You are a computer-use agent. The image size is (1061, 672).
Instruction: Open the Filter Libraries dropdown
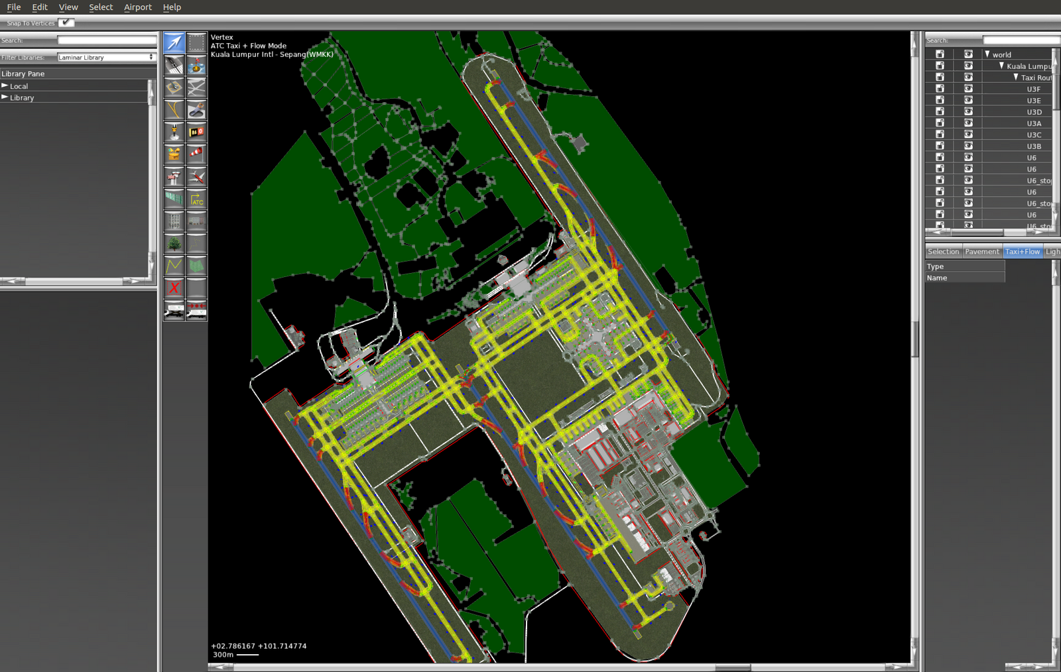(x=106, y=58)
